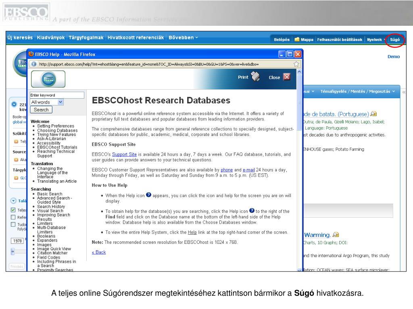Open the Nyelvek language dropdown
Screen dimensions: 413x309
pyautogui.click(x=376, y=39)
